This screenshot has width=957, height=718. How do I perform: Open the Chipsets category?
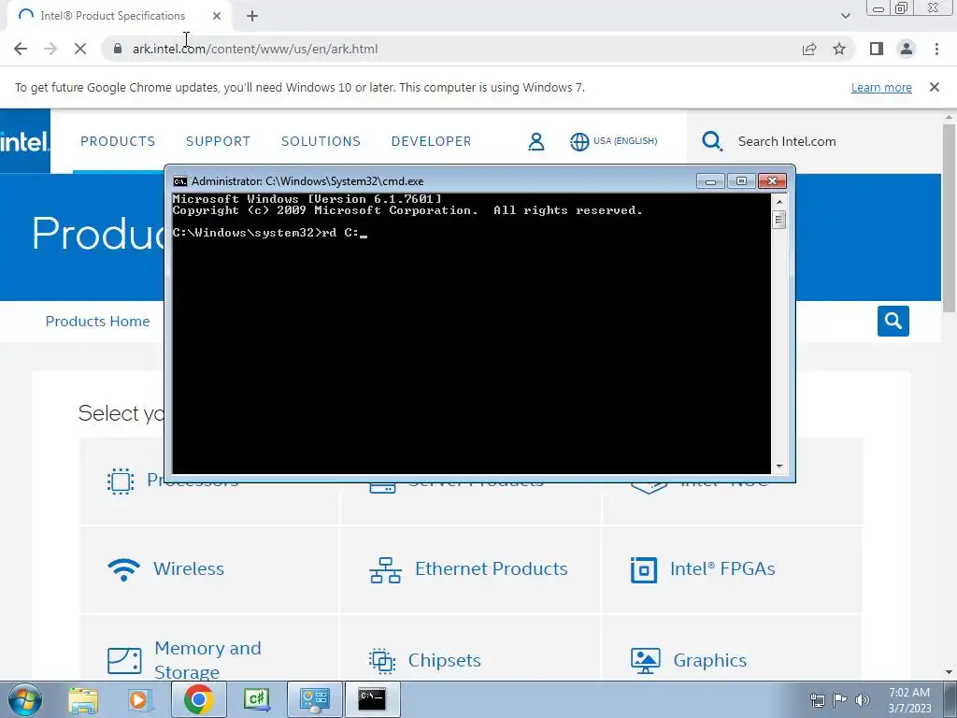tap(444, 660)
